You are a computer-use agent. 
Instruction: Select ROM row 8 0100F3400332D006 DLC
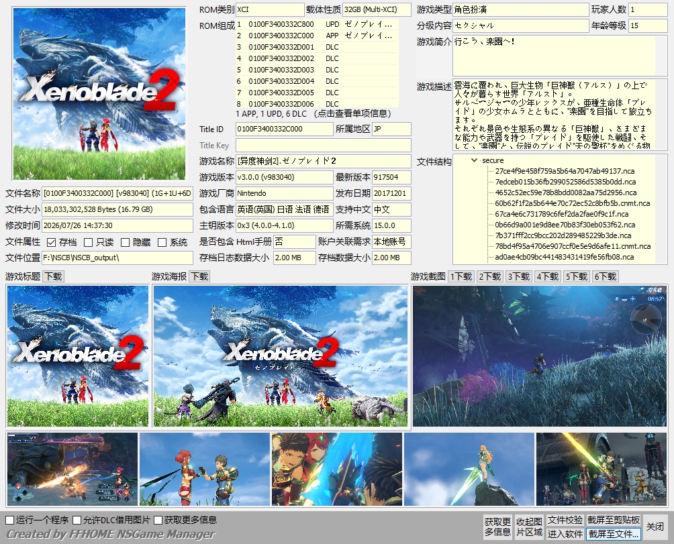point(317,103)
